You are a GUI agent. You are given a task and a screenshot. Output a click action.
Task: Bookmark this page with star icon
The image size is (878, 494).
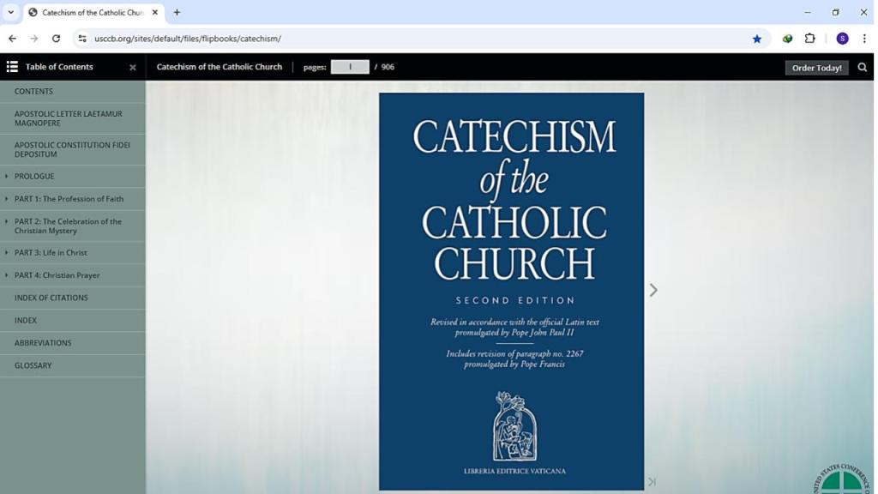click(x=756, y=39)
